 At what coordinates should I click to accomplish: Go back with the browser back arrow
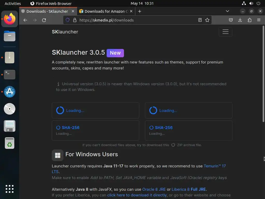(25, 20)
